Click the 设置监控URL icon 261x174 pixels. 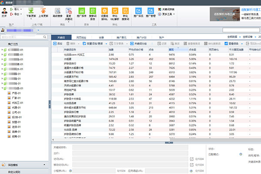(x=105, y=12)
